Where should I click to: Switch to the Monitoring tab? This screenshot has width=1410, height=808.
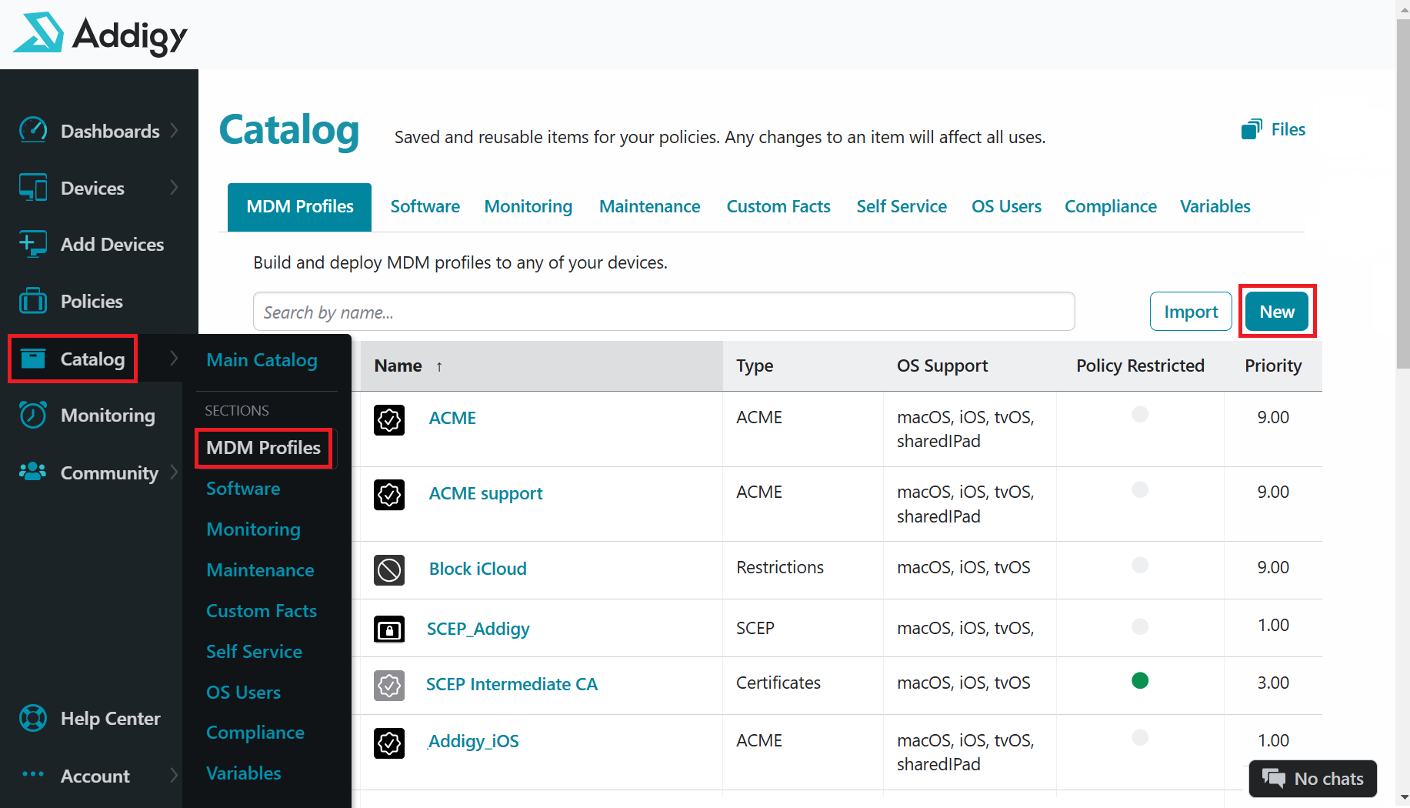[x=528, y=206]
